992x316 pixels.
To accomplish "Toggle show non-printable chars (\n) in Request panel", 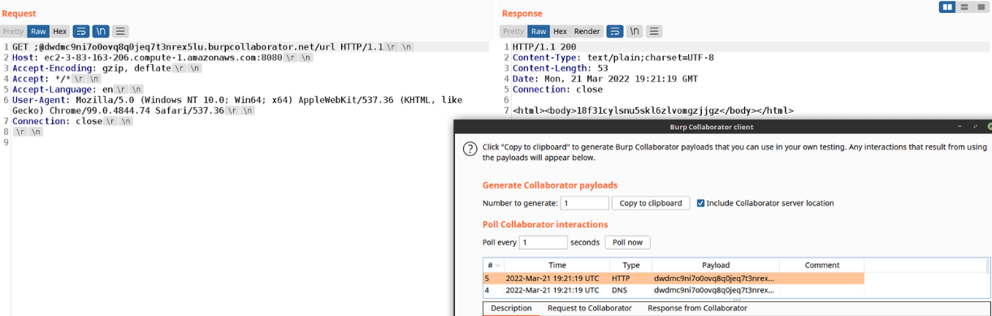I will pyautogui.click(x=101, y=32).
